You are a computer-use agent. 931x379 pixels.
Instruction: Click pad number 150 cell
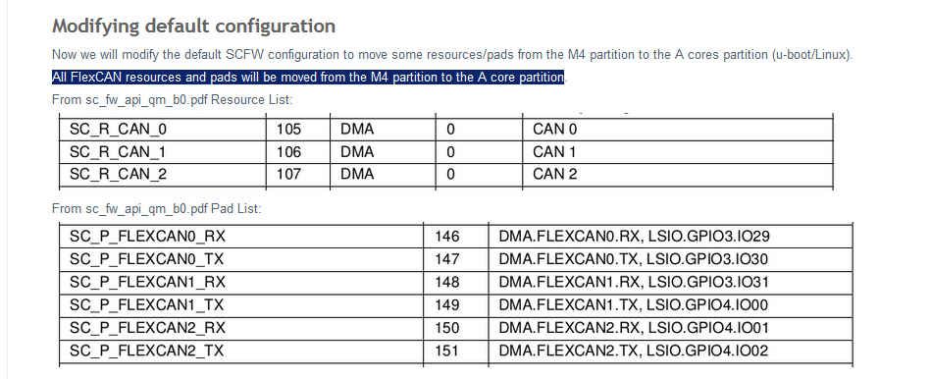point(455,328)
